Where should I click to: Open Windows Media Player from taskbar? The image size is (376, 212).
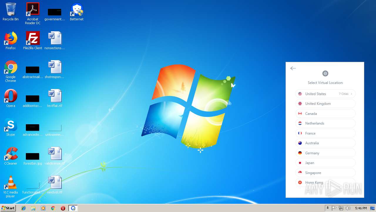[x=43, y=208]
